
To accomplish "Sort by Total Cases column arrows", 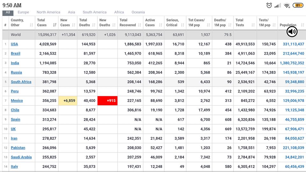I will click(55, 25).
